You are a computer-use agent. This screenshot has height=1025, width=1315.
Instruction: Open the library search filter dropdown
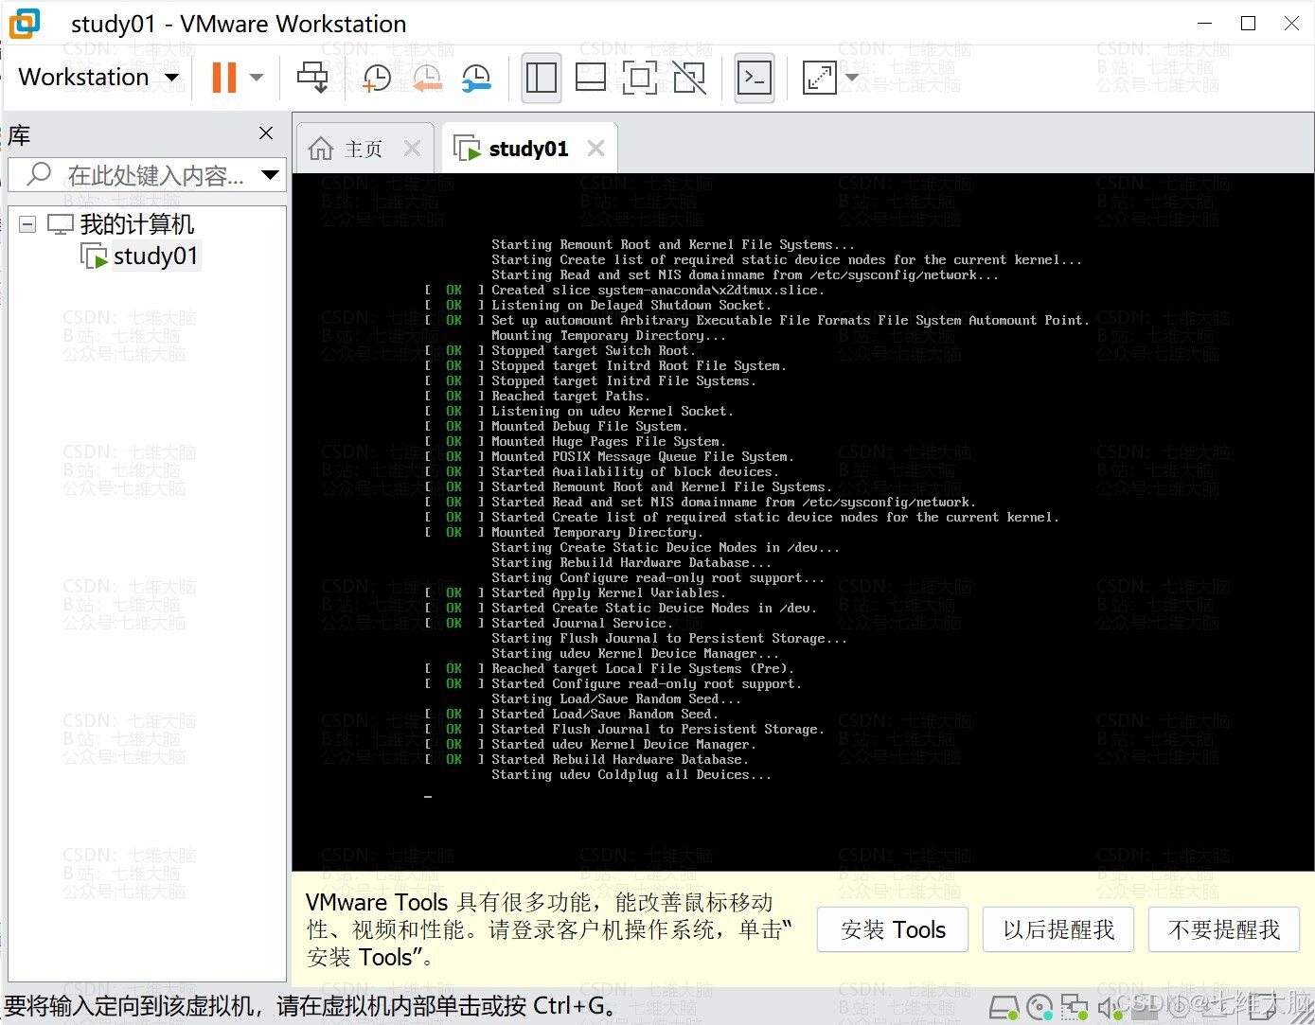pos(270,174)
